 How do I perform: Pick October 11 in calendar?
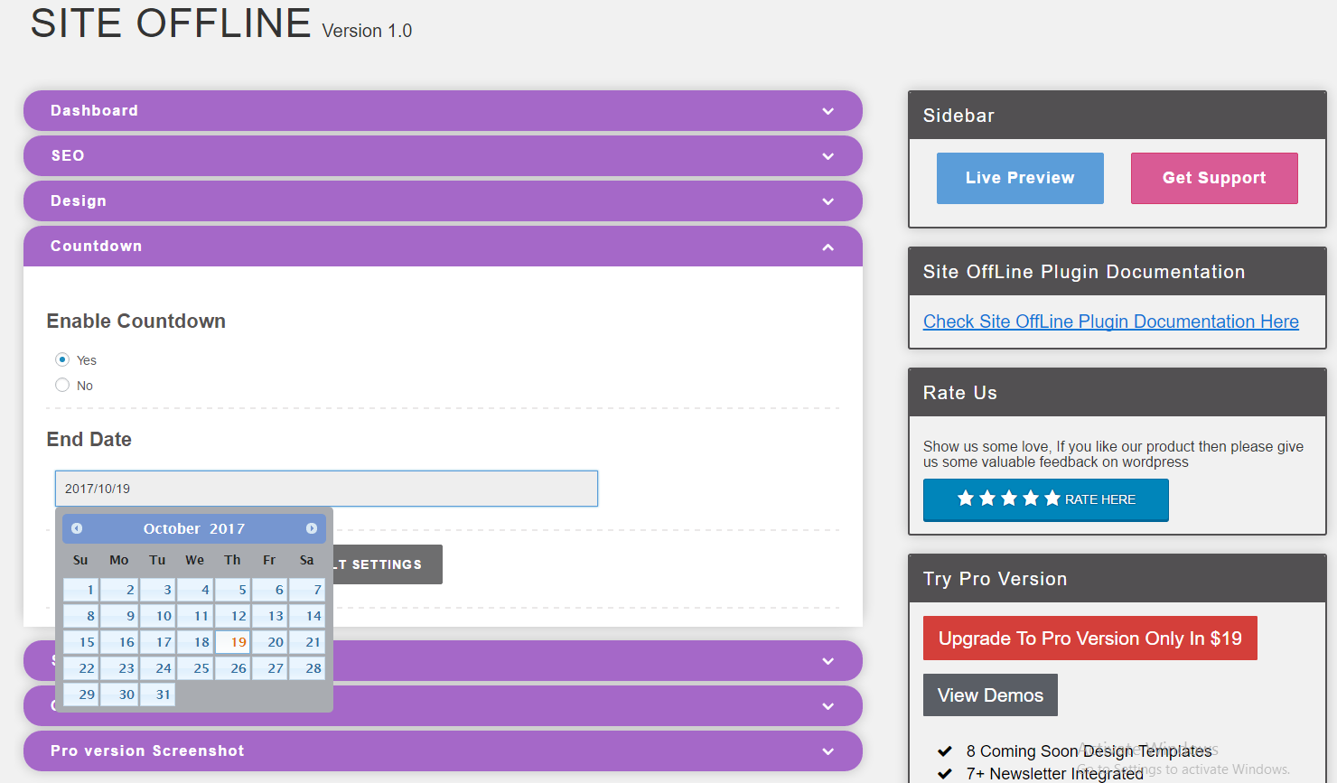click(x=195, y=616)
